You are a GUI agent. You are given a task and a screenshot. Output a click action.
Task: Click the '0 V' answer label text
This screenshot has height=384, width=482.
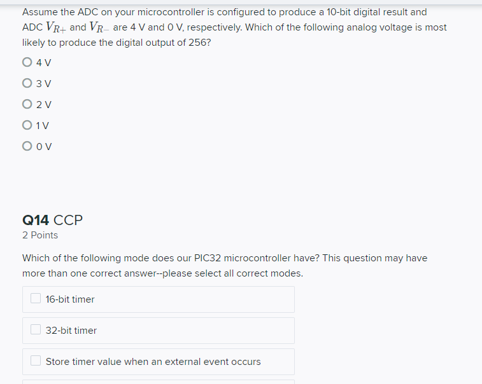click(44, 146)
